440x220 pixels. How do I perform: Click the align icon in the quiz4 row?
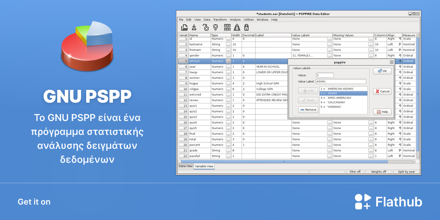400,122
